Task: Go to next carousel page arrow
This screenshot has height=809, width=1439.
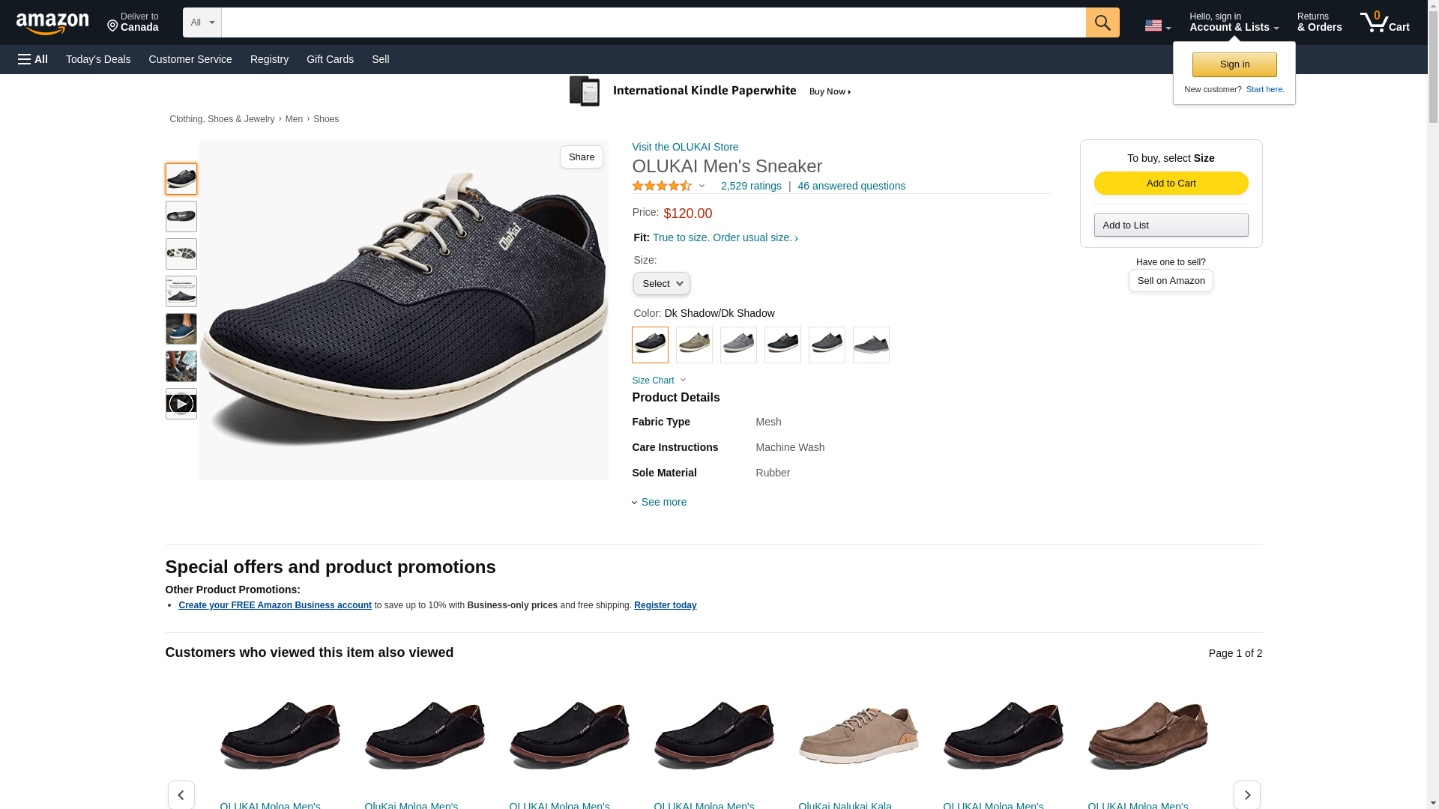Action: [x=1246, y=795]
